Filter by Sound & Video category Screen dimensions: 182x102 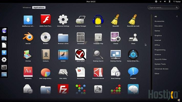pyautogui.click(x=160, y=59)
